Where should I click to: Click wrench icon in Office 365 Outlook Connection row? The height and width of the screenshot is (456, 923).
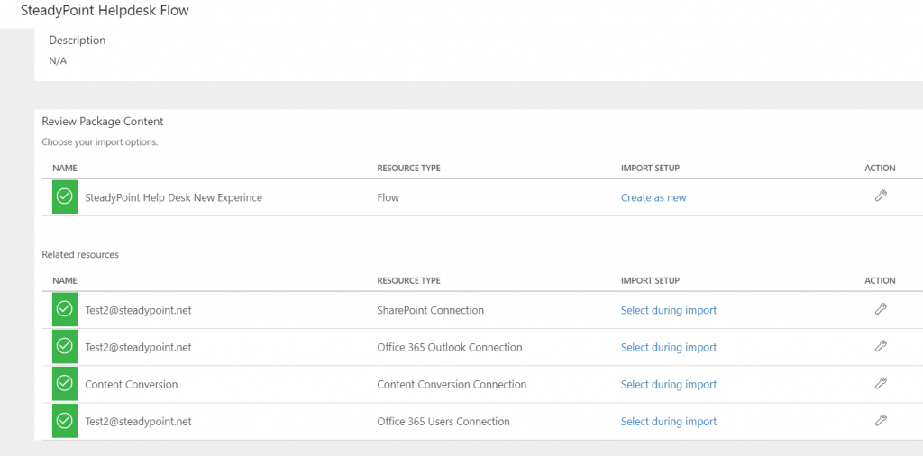(x=881, y=346)
